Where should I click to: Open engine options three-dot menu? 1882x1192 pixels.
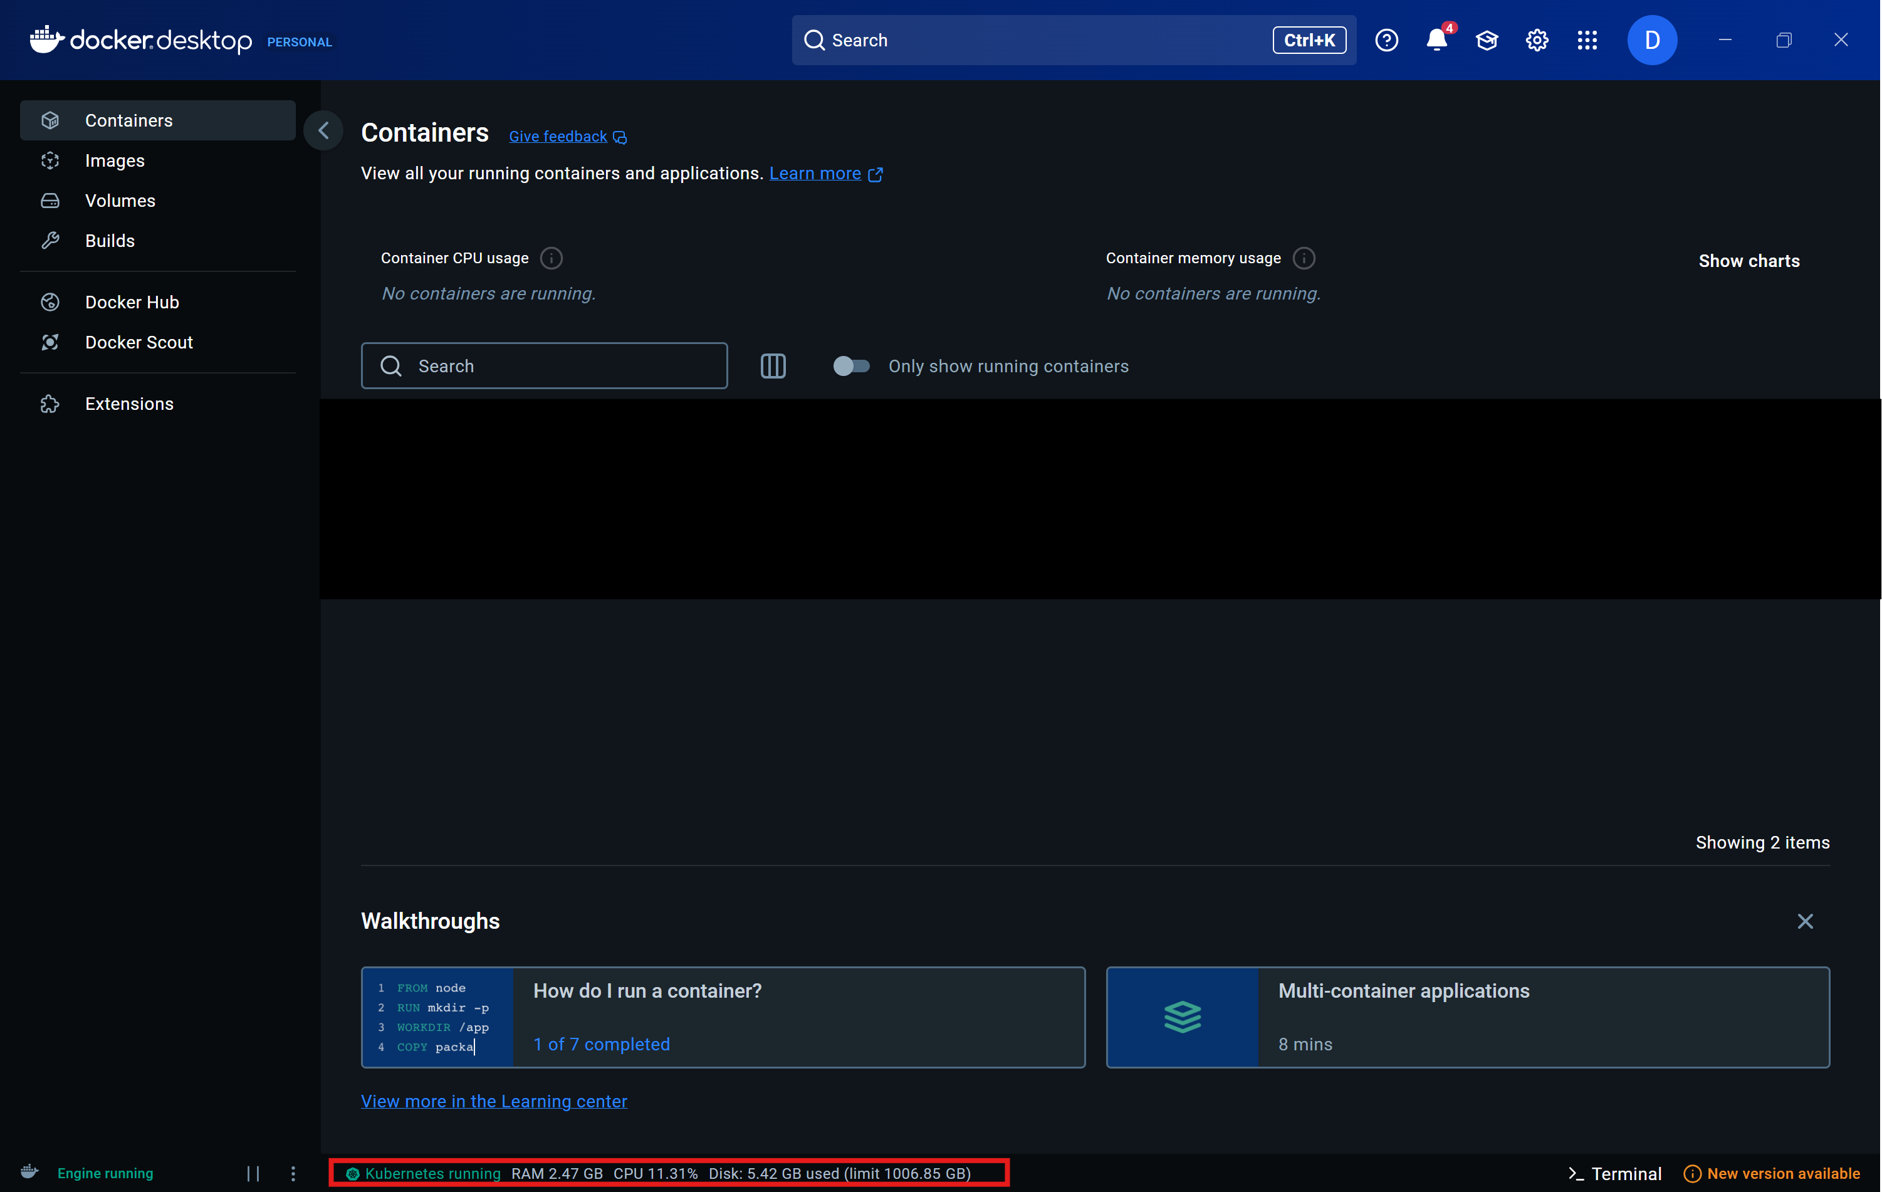pyautogui.click(x=293, y=1173)
